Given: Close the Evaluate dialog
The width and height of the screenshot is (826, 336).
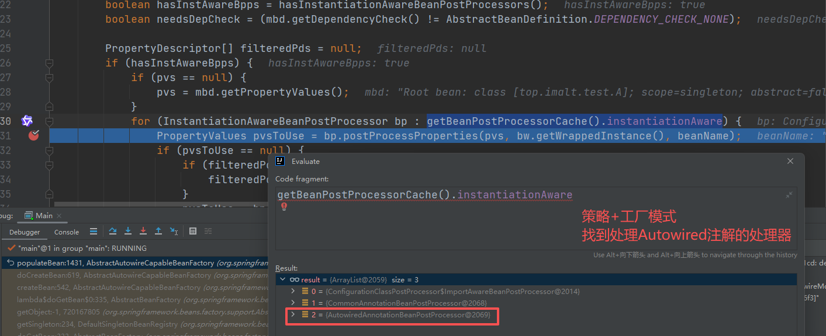Looking at the screenshot, I should pyautogui.click(x=790, y=162).
